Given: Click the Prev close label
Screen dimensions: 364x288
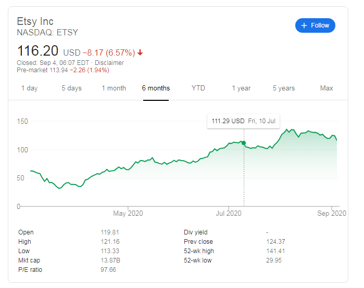Looking at the screenshot, I should [198, 242].
